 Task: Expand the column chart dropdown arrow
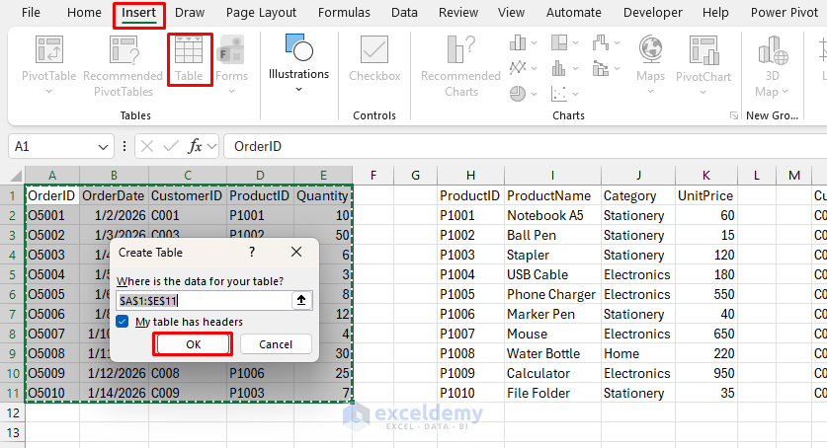534,43
